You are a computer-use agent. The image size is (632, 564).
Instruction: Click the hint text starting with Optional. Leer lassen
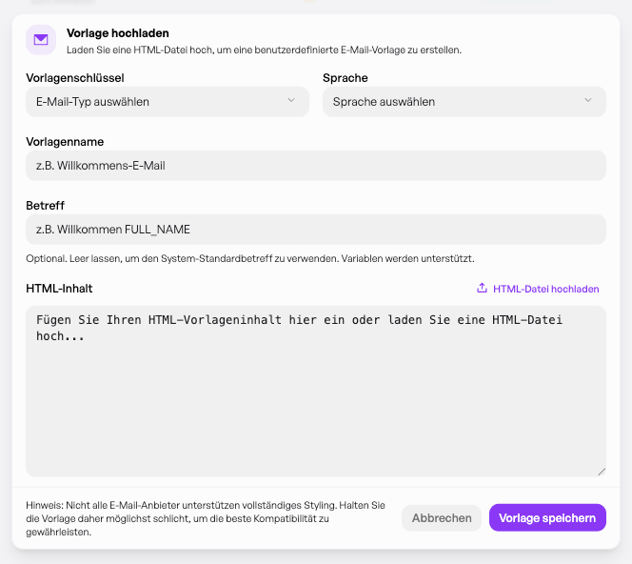tap(250, 258)
